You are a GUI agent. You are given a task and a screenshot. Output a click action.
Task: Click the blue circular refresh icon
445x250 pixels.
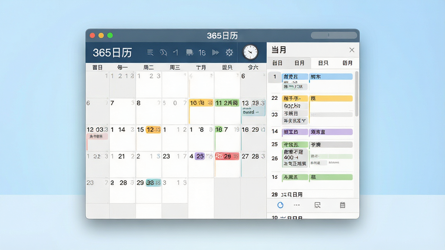click(x=280, y=205)
